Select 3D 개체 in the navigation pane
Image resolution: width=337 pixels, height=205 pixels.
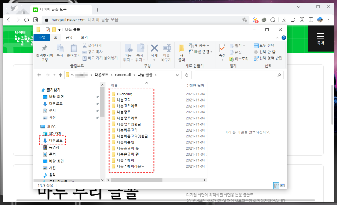(52, 134)
